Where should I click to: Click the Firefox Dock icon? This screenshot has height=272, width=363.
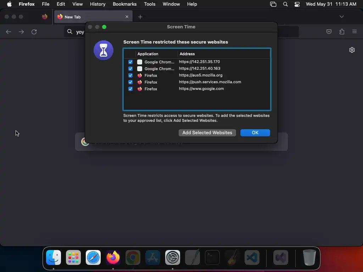(113, 257)
